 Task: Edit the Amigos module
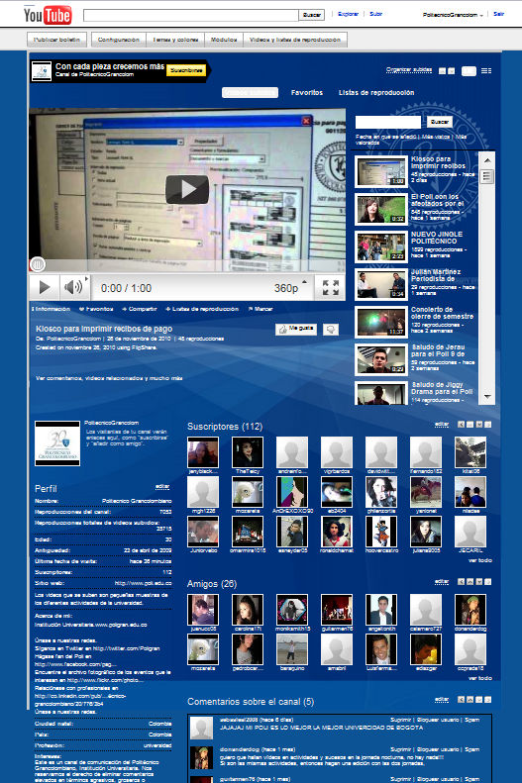tap(442, 582)
